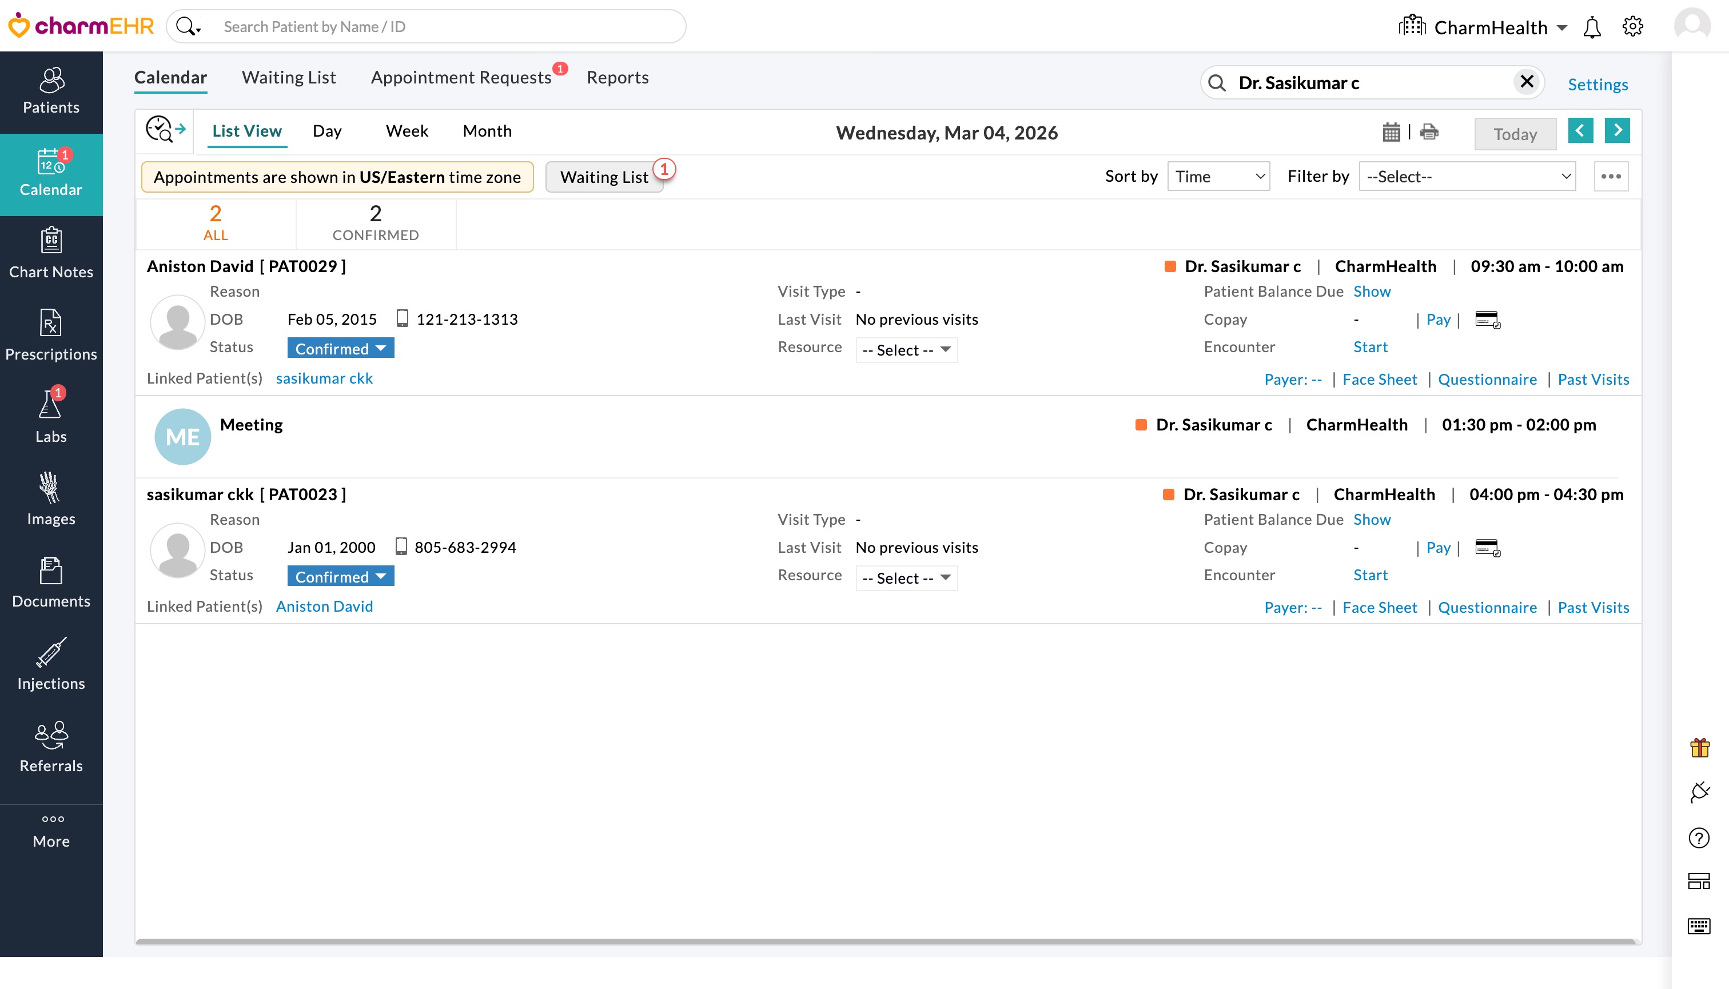Open the Labs sidebar icon
1729x989 pixels.
click(51, 416)
